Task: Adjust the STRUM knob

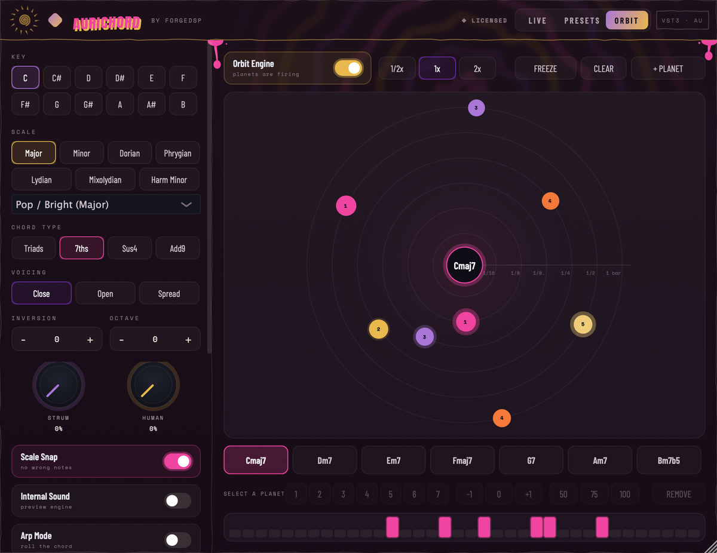Action: pos(59,386)
